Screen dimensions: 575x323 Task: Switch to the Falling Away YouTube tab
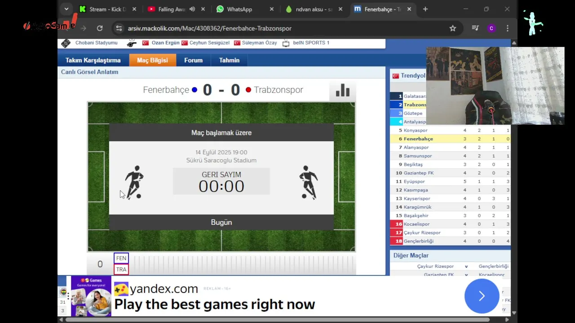click(172, 9)
